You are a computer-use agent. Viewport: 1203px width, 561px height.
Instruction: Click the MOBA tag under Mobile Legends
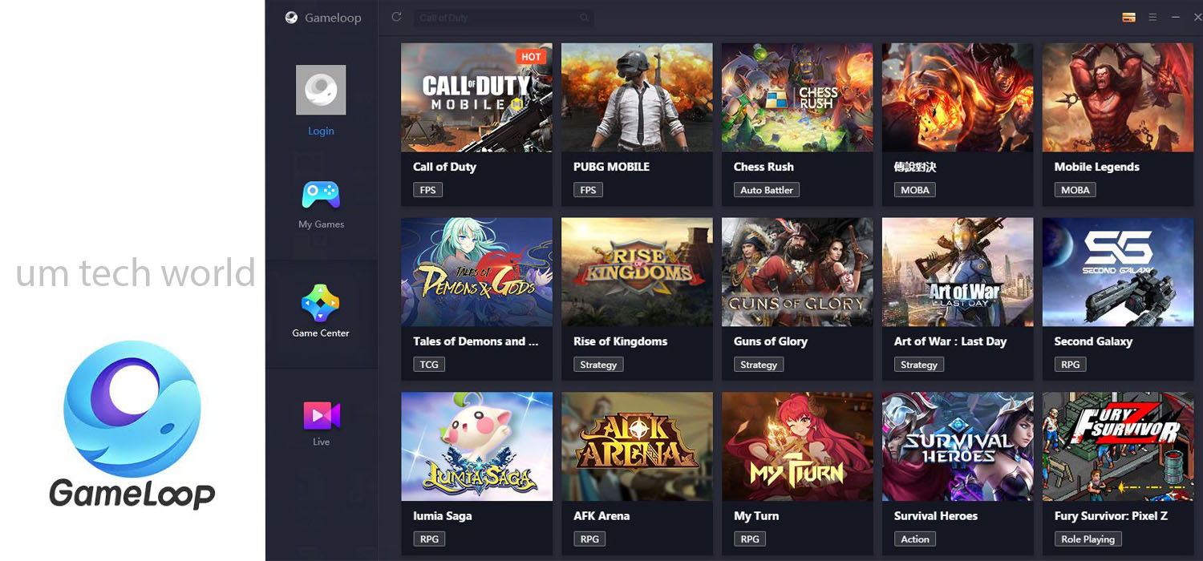[1075, 190]
